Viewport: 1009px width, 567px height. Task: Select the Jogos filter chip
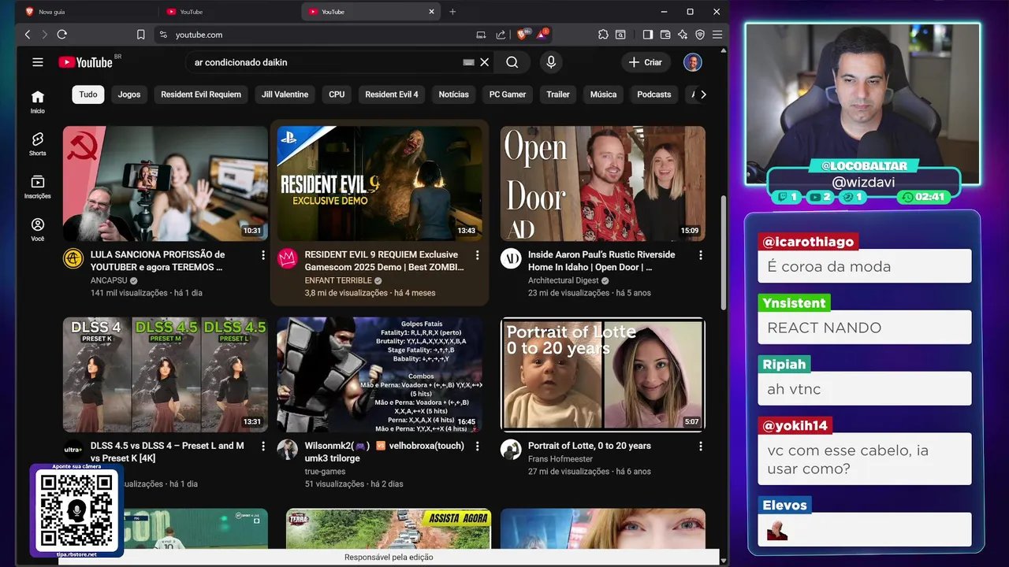pyautogui.click(x=129, y=94)
